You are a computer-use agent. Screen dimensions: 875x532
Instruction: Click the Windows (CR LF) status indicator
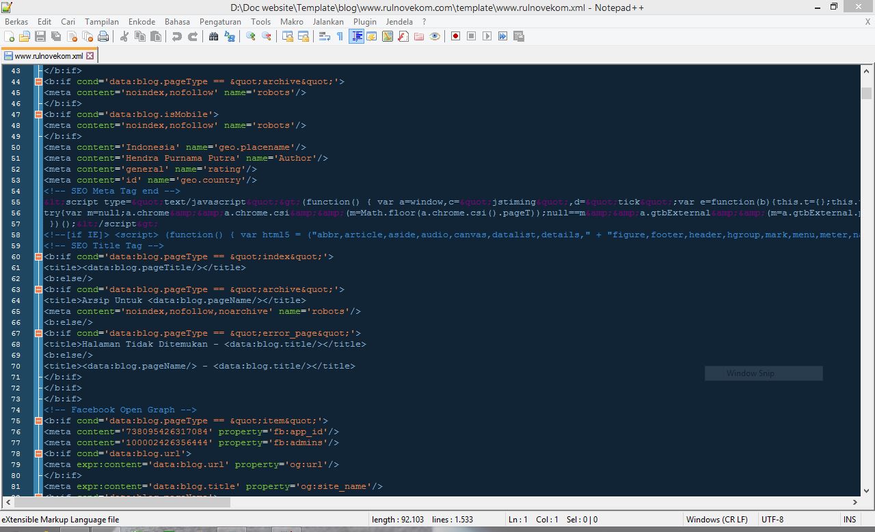point(718,519)
